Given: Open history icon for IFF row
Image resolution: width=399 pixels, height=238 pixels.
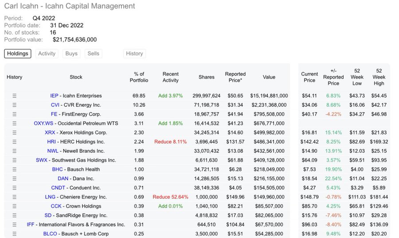Looking at the screenshot, I should click(15, 225).
